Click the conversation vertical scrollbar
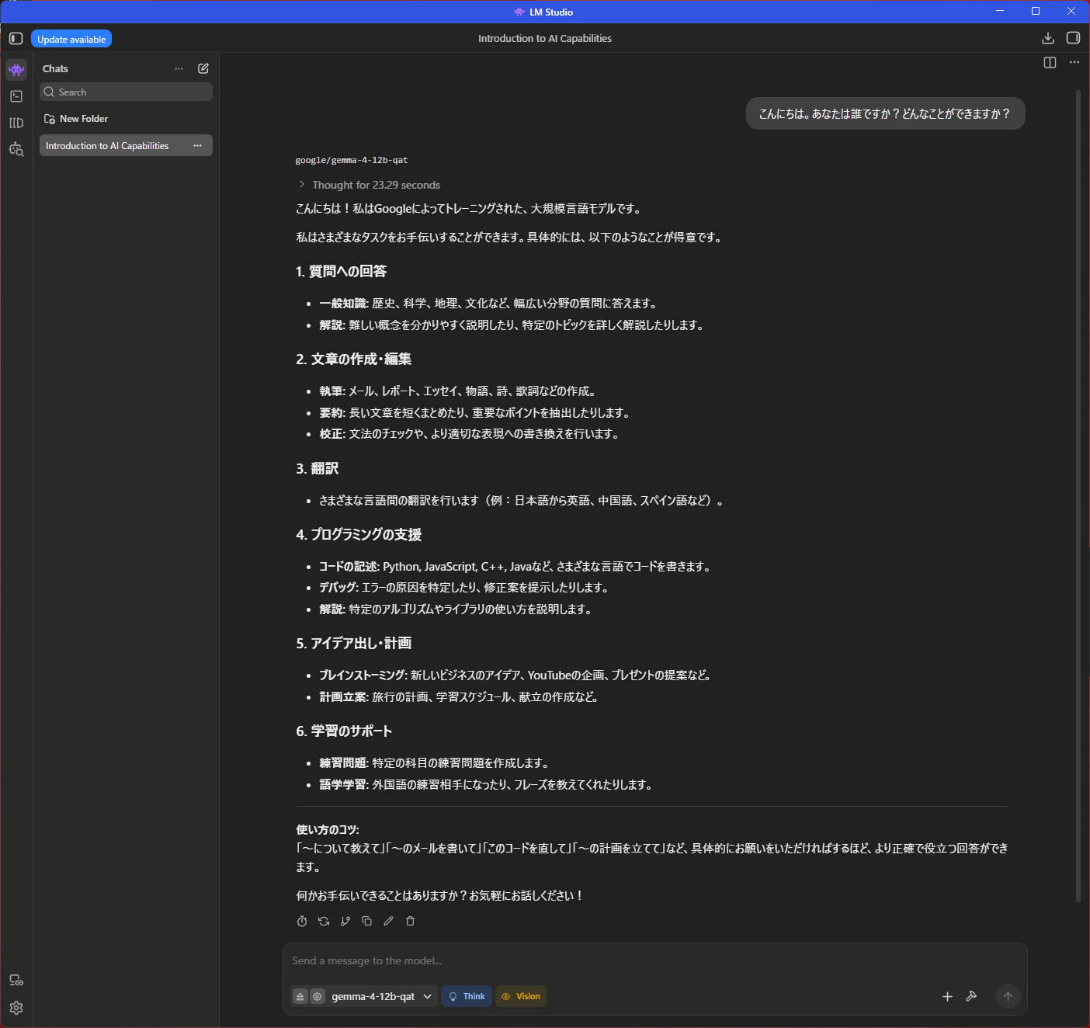This screenshot has width=1090, height=1028. [1078, 497]
